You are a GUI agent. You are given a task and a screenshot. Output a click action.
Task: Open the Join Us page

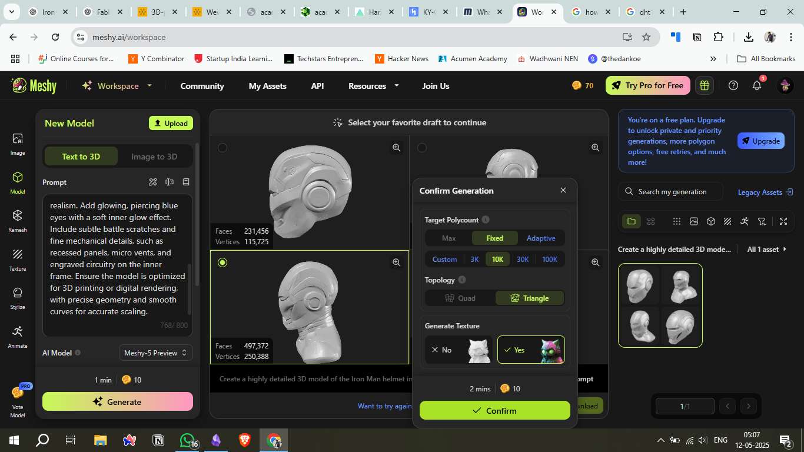tap(436, 85)
